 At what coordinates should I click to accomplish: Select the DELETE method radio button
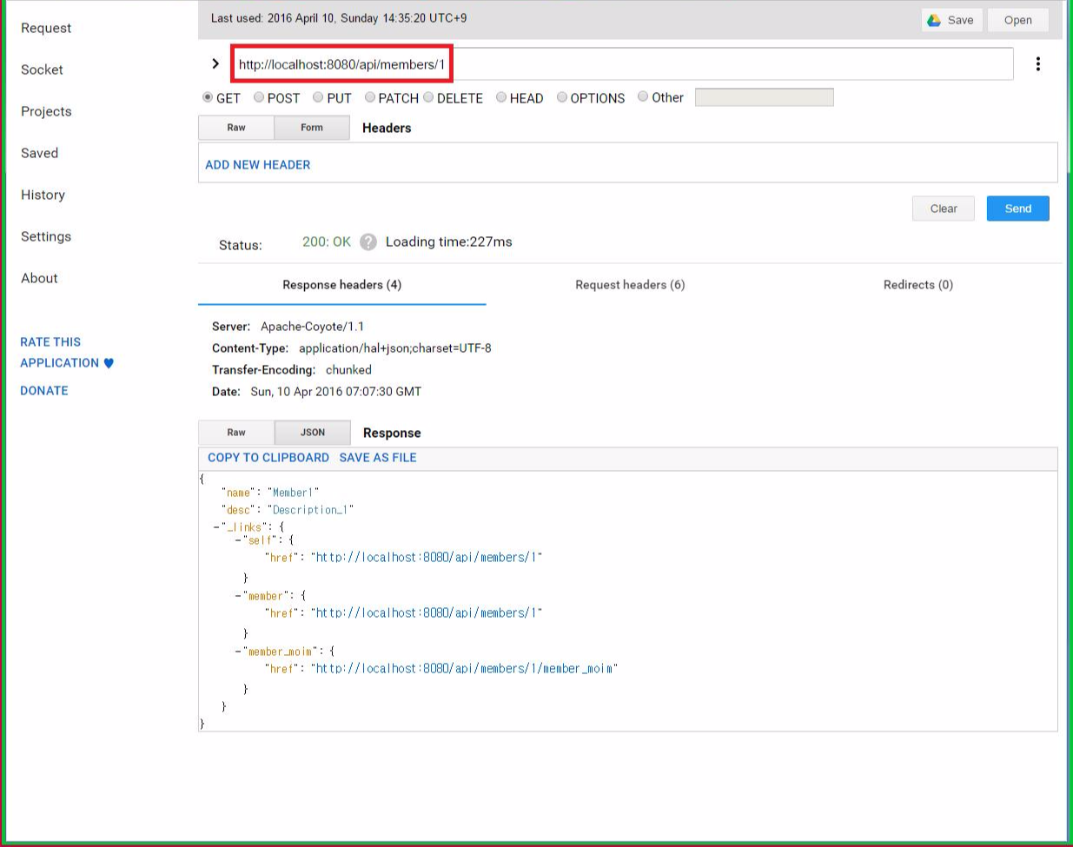pyautogui.click(x=428, y=97)
